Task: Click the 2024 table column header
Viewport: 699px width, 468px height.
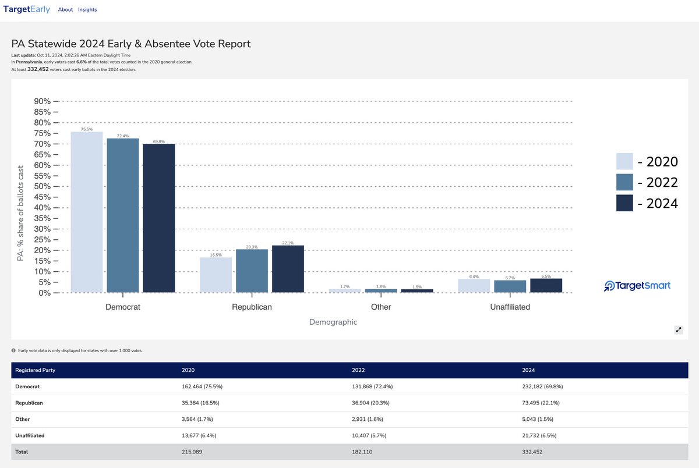Action: pos(528,370)
